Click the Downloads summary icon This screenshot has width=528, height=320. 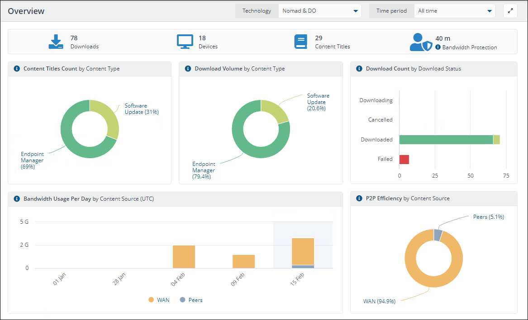pyautogui.click(x=56, y=42)
